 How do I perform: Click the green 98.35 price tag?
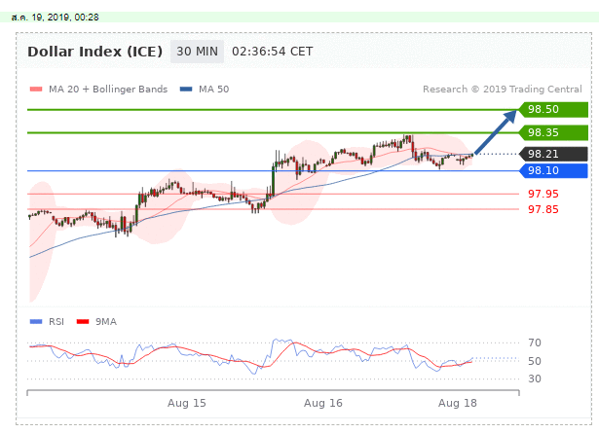pyautogui.click(x=553, y=132)
